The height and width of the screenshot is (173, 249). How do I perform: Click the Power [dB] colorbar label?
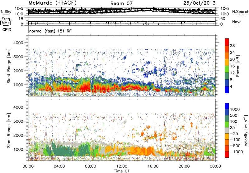pos(238,66)
